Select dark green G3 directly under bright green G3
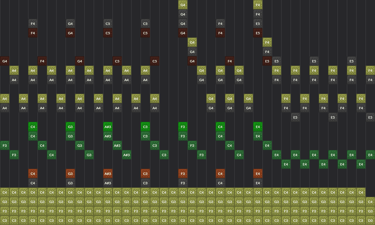375x225 pixels. point(70,136)
